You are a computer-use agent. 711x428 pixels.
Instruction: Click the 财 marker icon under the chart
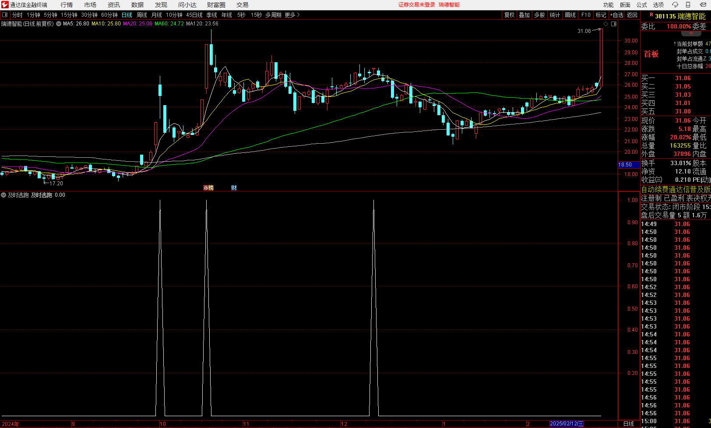click(x=234, y=187)
